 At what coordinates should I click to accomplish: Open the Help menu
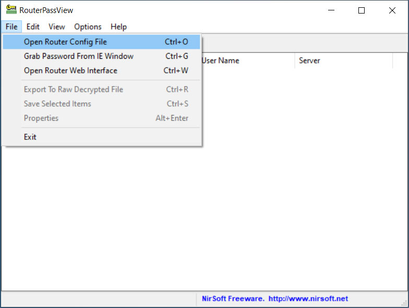tap(118, 27)
